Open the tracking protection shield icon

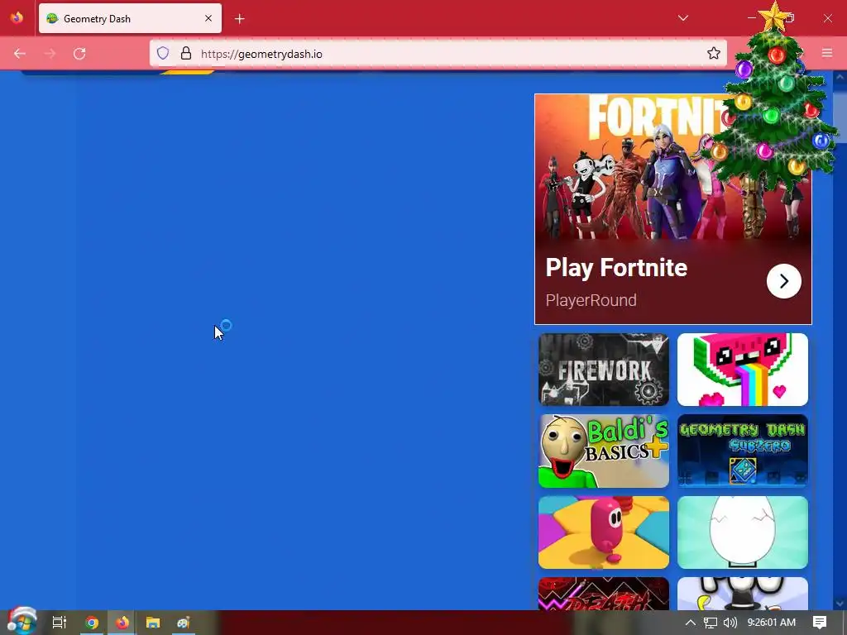point(163,53)
